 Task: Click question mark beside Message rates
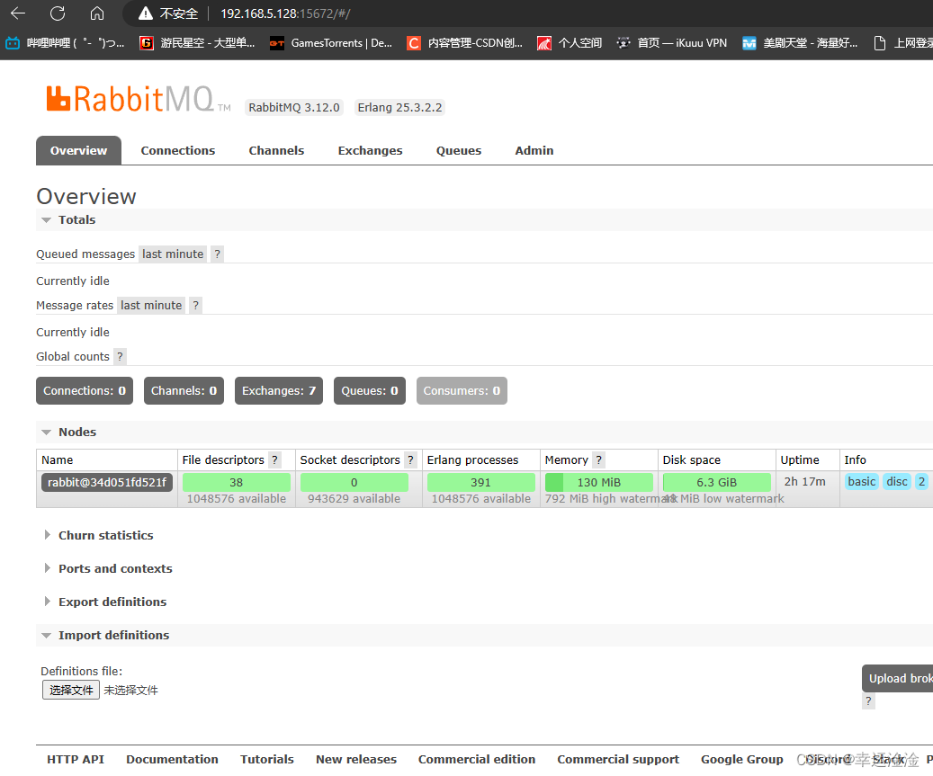point(195,306)
